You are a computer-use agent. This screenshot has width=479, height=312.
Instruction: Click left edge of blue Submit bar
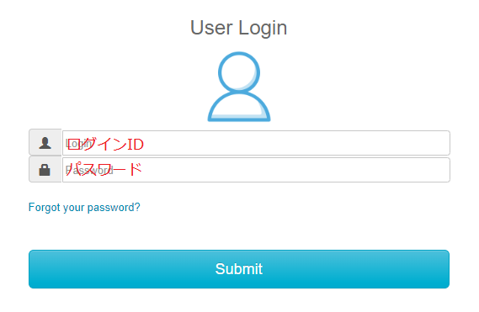(x=34, y=269)
